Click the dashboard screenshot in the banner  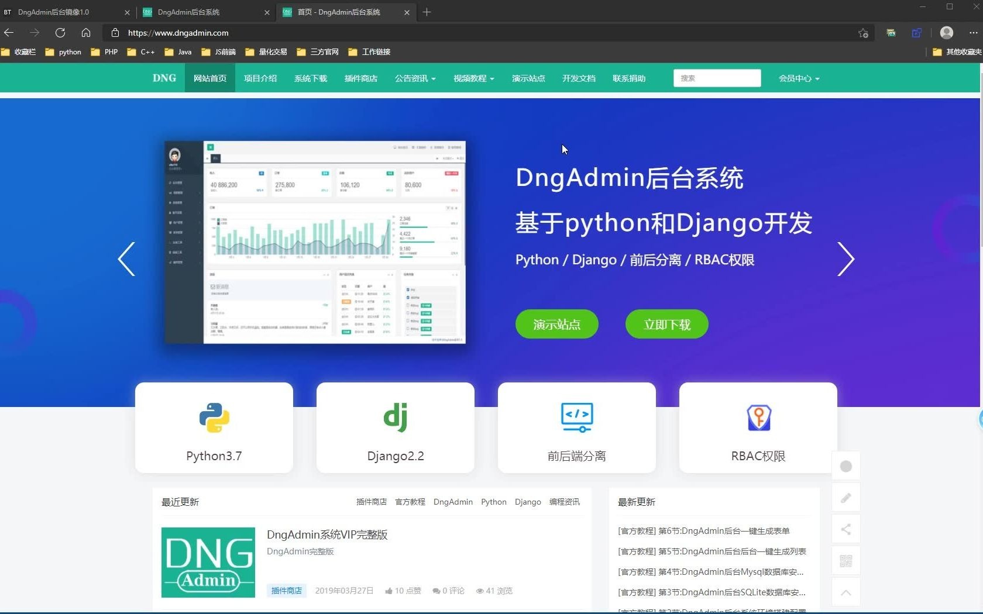click(315, 242)
